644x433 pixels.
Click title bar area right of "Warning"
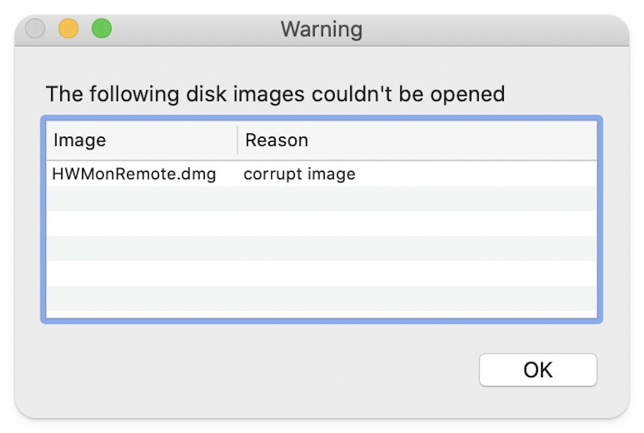480,29
